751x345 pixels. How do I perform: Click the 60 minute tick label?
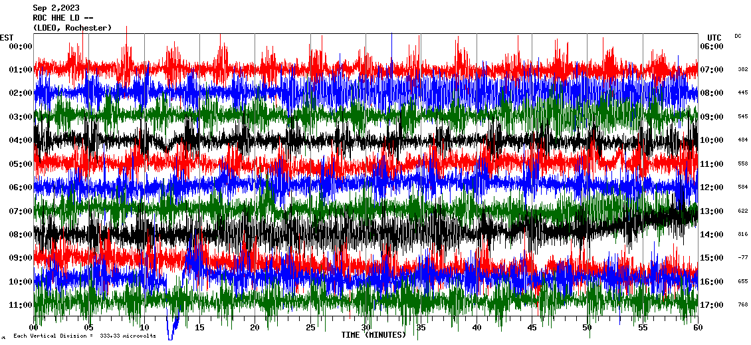(697, 328)
